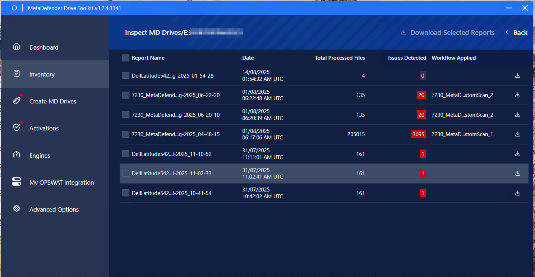Viewport: 535px width, 277px height.
Task: Click the processed files value 4
Action: pyautogui.click(x=364, y=76)
